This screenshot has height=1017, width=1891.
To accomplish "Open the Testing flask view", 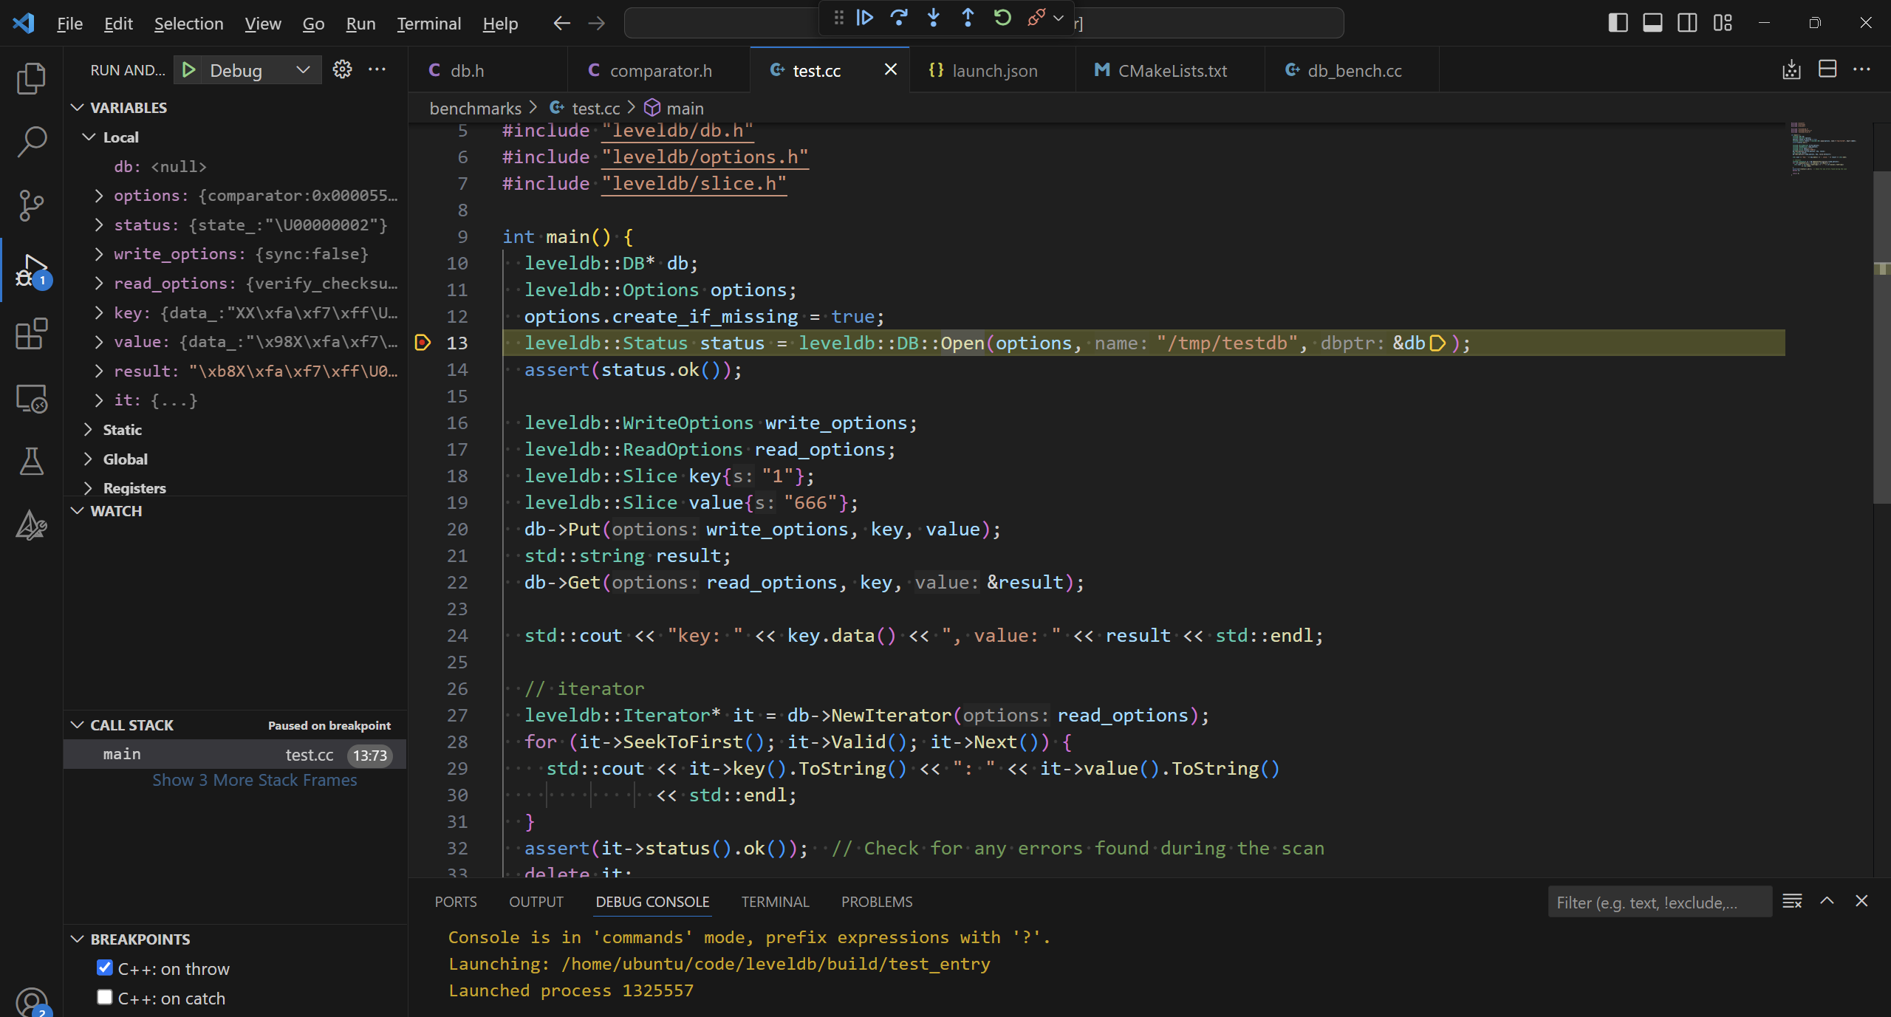I will (x=31, y=462).
